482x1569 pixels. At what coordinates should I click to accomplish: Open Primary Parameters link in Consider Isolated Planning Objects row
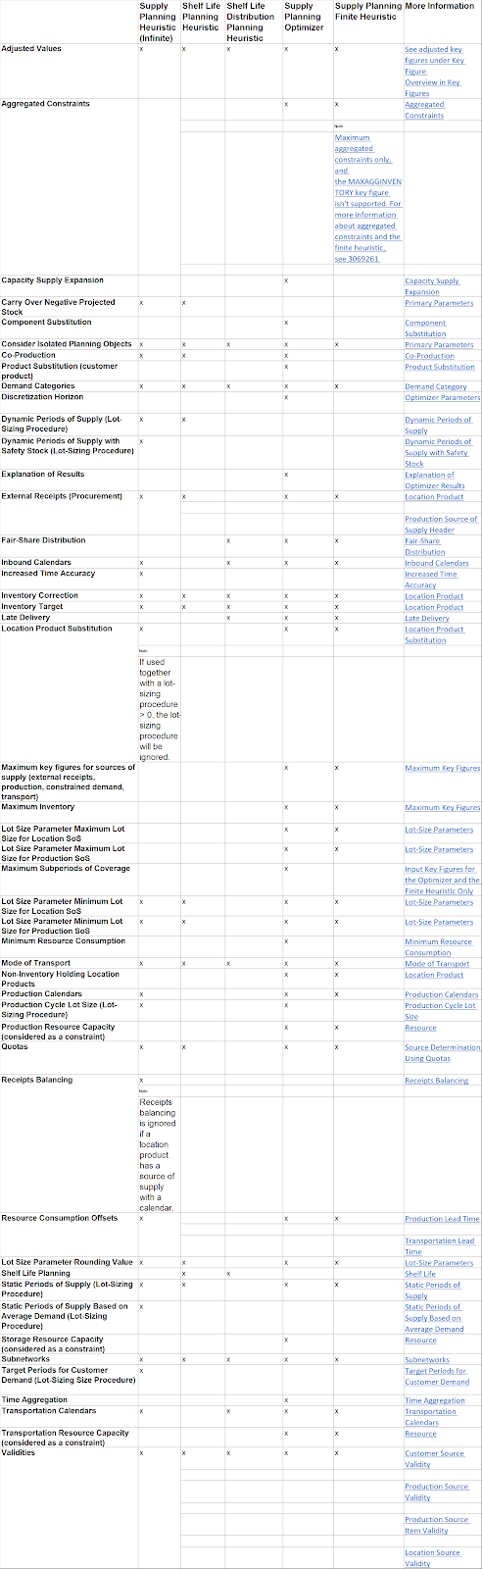click(439, 345)
